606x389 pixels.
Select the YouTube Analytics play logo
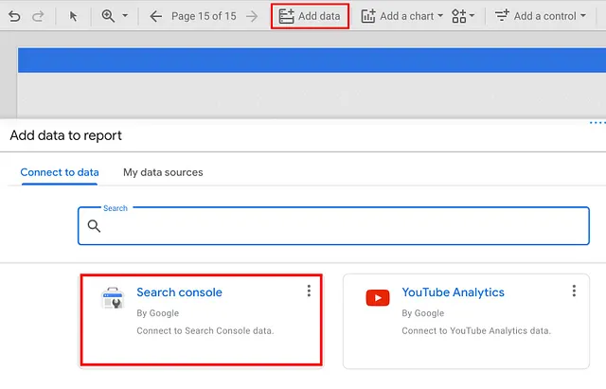pos(378,298)
